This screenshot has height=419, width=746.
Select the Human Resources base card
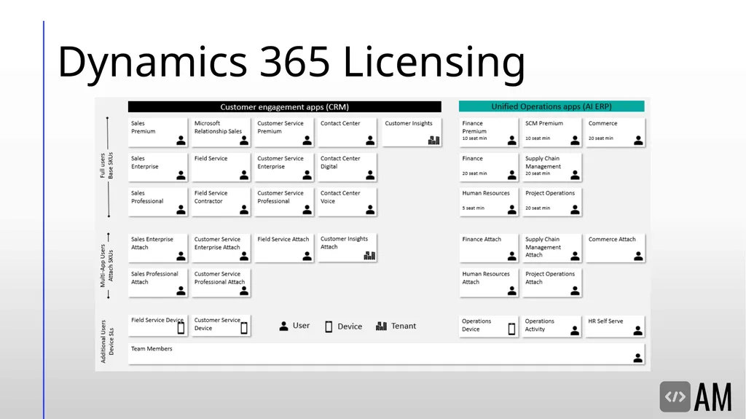(489, 202)
